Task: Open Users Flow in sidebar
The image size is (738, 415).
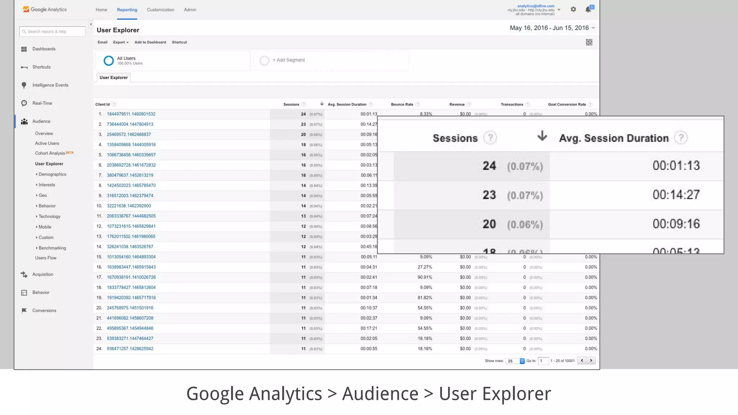Action: coord(46,258)
